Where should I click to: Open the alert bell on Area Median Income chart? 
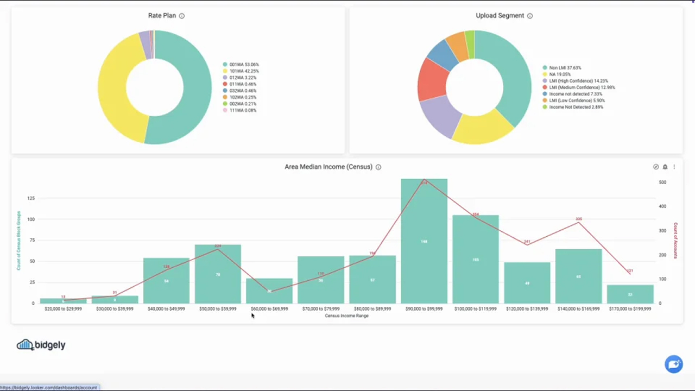coord(665,167)
